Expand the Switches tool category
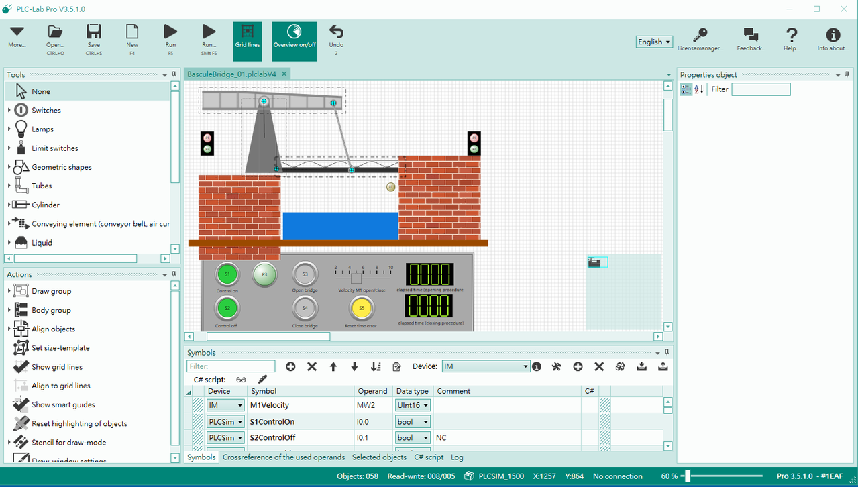Viewport: 858px width, 487px height. [9, 110]
